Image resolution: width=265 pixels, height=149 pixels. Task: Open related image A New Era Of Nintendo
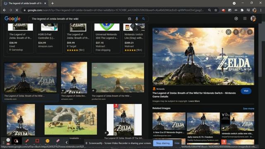[x=169, y=121]
